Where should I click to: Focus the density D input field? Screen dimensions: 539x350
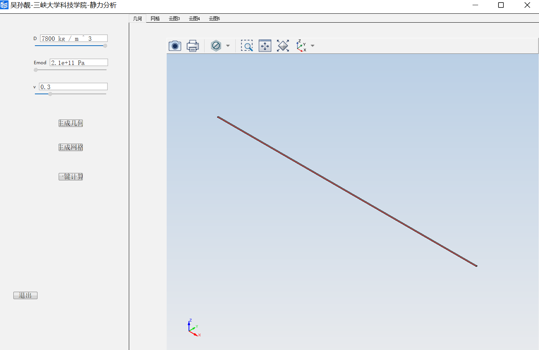pyautogui.click(x=74, y=38)
